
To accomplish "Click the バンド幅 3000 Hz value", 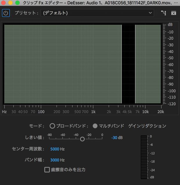I will click(55, 160).
